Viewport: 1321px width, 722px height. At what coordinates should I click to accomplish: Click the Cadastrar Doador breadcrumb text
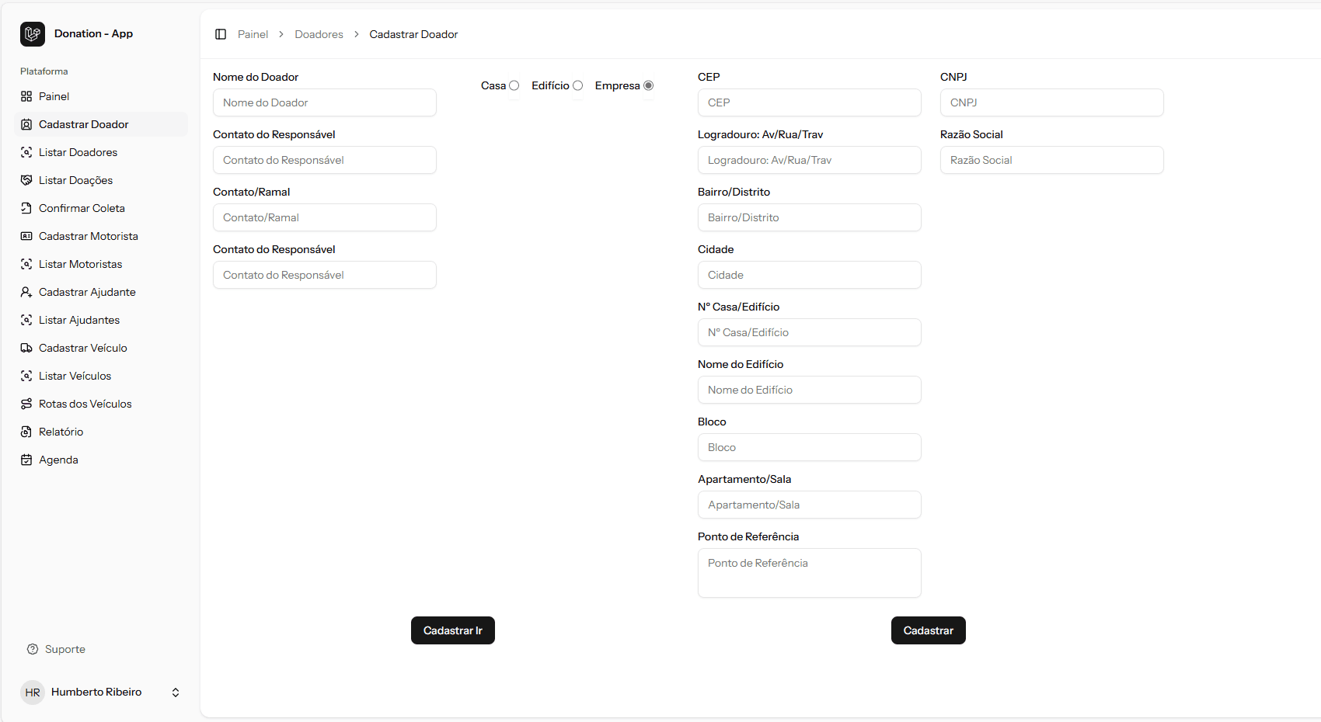click(x=413, y=34)
